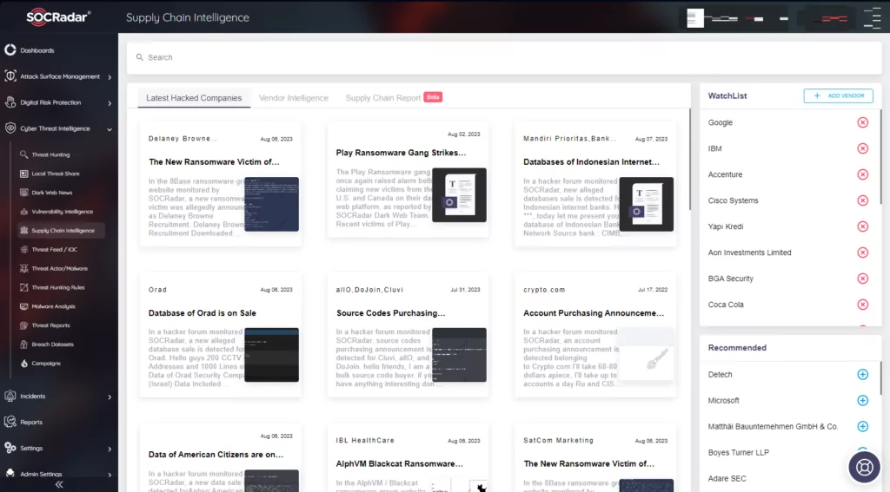Expand the Incidents chevron
Viewport: 890px width, 492px height.
point(110,397)
